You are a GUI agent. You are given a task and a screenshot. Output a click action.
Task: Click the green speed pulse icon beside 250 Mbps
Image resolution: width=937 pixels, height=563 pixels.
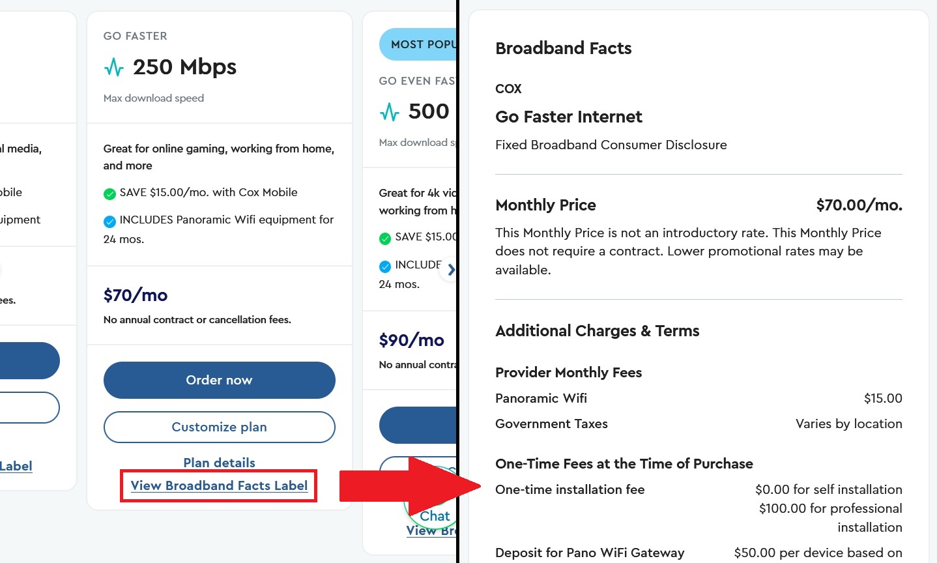tap(115, 66)
